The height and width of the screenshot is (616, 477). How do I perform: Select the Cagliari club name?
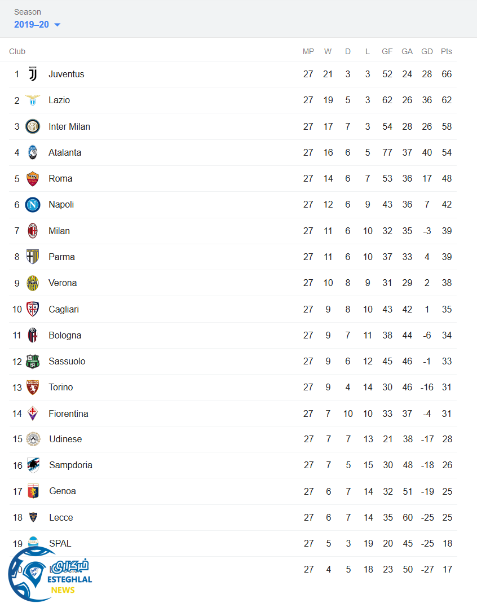[64, 309]
